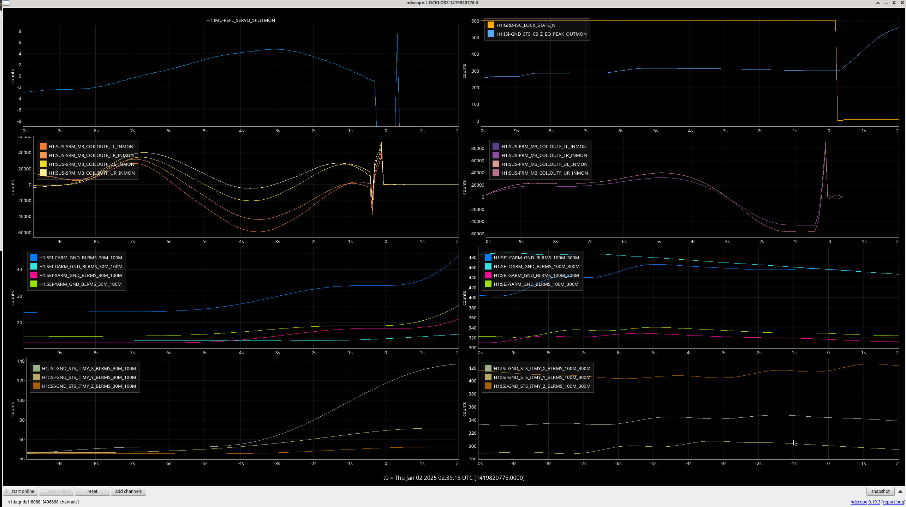Click the H1:ISI-GND_STS_CS_Z_EQ_PEAK_OUTMON blue swatch

[x=491, y=34]
